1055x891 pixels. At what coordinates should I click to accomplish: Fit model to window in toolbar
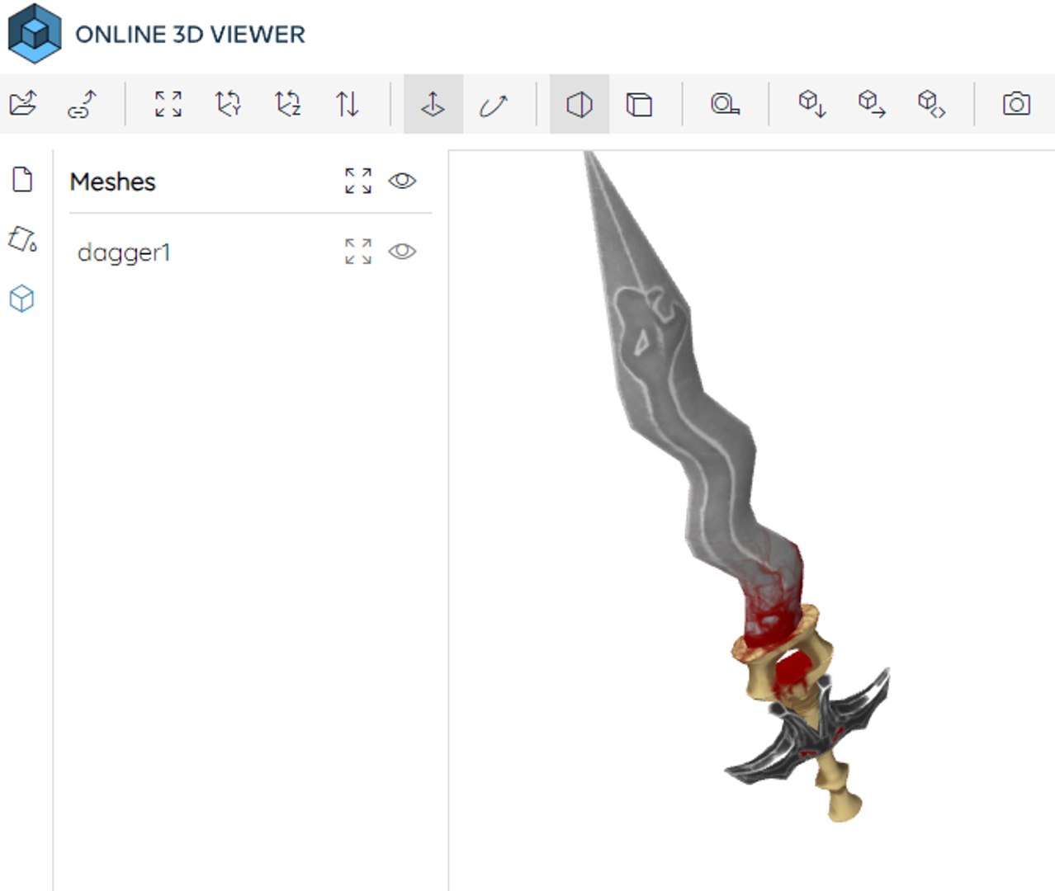(x=168, y=104)
